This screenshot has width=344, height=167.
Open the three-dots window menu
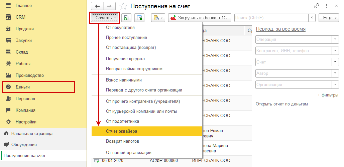[x=326, y=6]
